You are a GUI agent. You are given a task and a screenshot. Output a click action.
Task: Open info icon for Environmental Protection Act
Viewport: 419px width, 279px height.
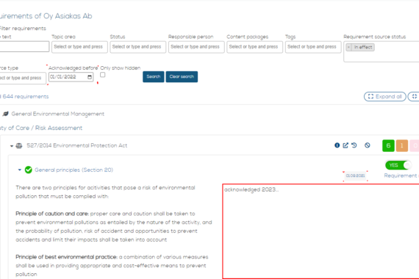coord(337,145)
